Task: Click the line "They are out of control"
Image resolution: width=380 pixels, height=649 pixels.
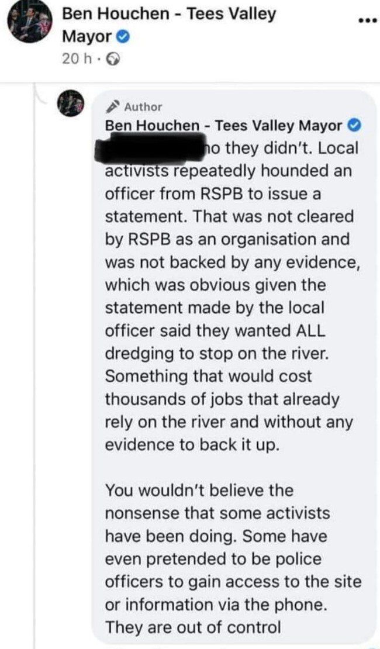Action: (193, 627)
